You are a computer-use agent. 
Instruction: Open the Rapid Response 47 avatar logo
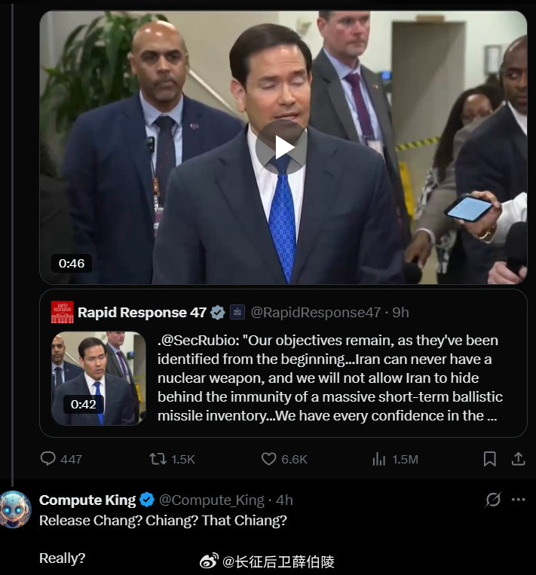[63, 312]
